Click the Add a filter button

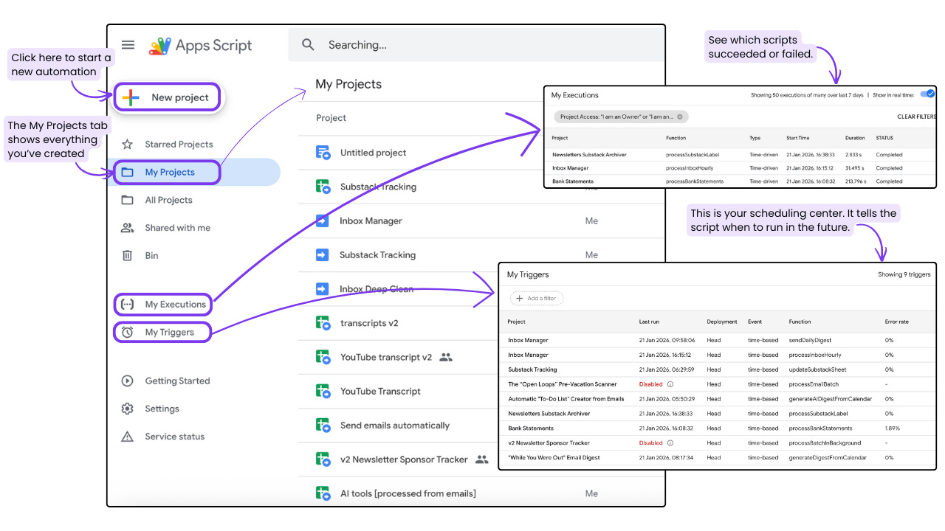537,299
